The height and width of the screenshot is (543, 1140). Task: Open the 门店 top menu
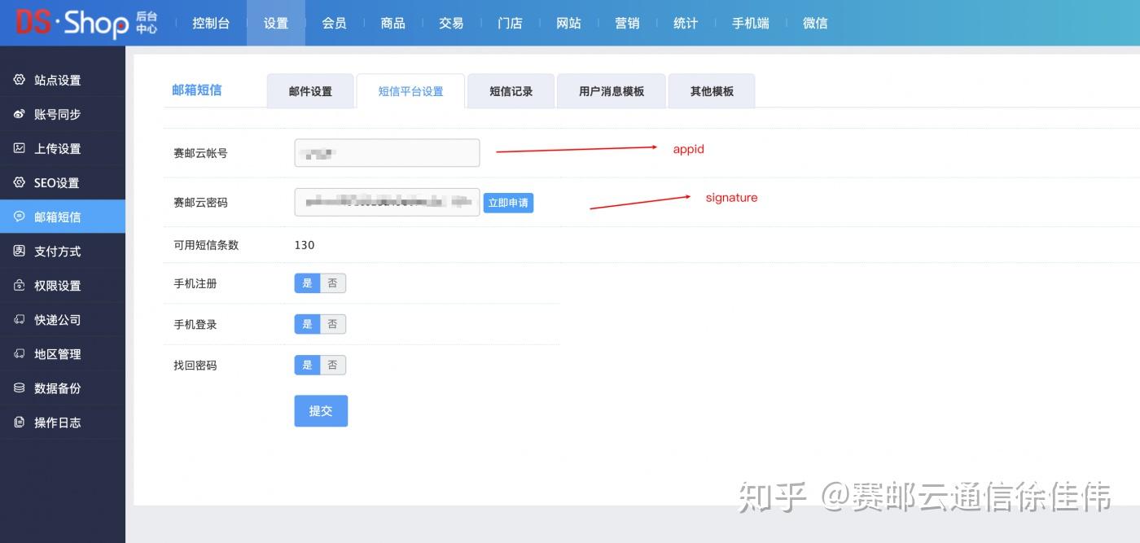pyautogui.click(x=510, y=23)
